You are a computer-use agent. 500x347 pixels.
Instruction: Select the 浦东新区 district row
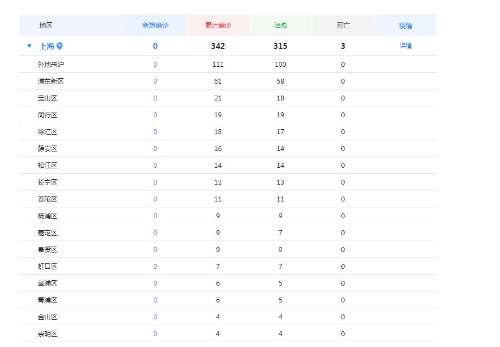coord(51,81)
